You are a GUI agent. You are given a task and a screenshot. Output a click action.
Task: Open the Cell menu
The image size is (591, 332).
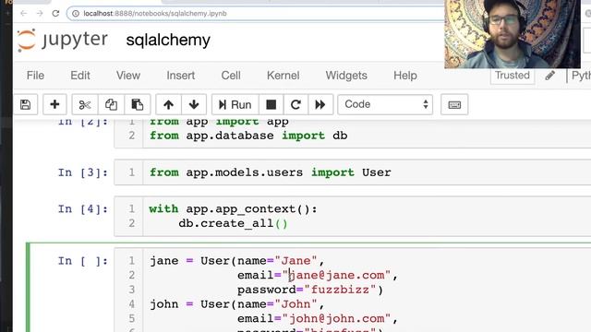coord(231,76)
